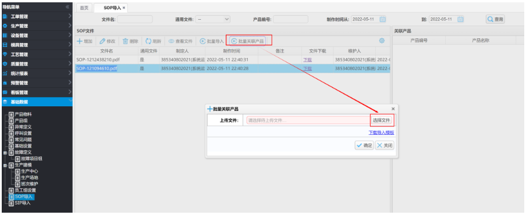Click the 查询 search button
Viewport: 526px width, 215px height.
point(496,19)
